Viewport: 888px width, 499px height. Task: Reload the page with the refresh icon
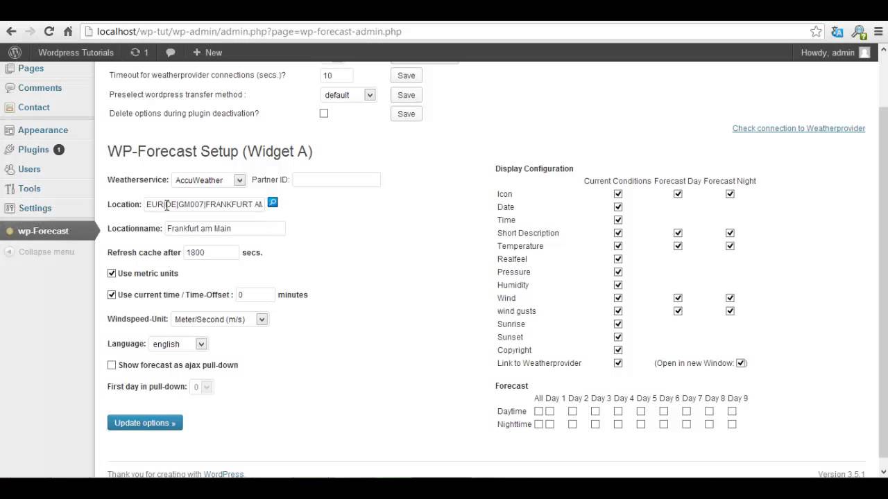coord(49,31)
